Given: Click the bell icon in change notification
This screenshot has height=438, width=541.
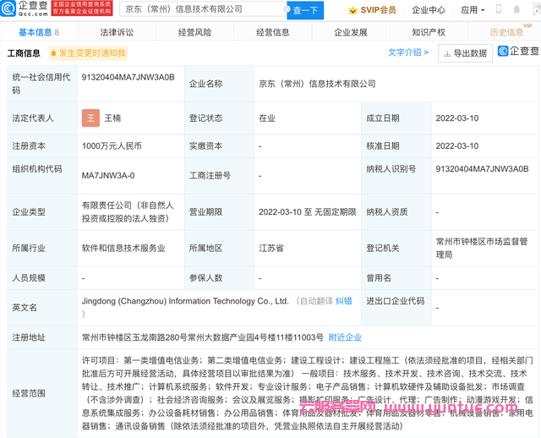Looking at the screenshot, I should coord(51,53).
